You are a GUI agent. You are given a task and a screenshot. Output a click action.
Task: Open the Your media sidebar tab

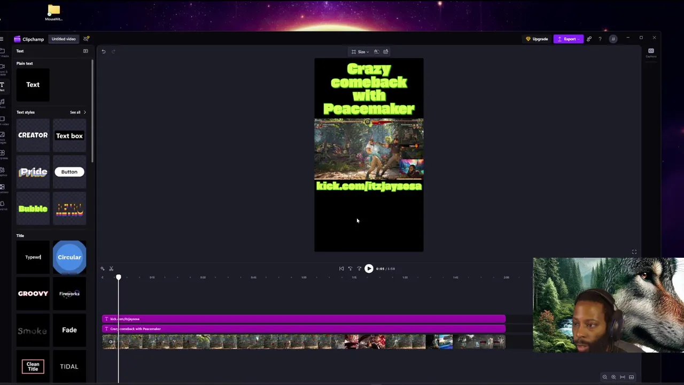(x=3, y=52)
